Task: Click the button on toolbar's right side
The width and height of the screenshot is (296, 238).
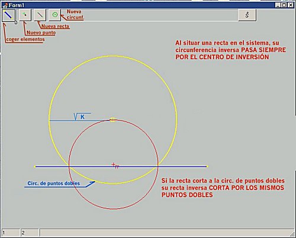Action: point(247,15)
